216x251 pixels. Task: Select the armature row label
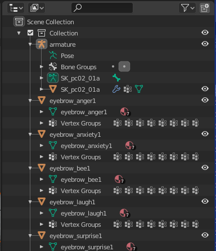62,44
